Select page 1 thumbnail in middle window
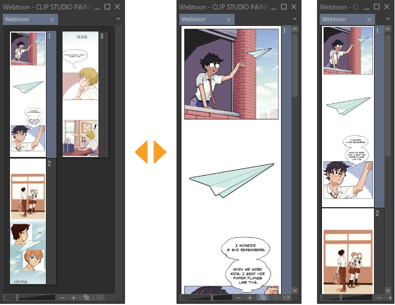The height and width of the screenshot is (305, 395). 231,160
